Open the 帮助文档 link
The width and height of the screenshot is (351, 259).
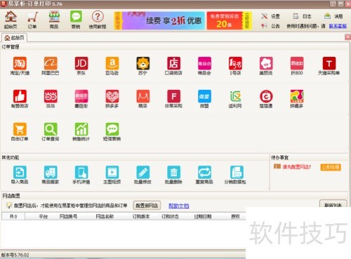(179, 206)
